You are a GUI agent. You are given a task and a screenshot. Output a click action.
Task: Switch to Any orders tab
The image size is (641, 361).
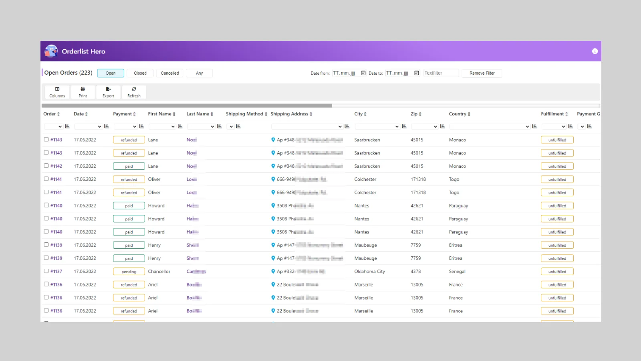(x=200, y=73)
